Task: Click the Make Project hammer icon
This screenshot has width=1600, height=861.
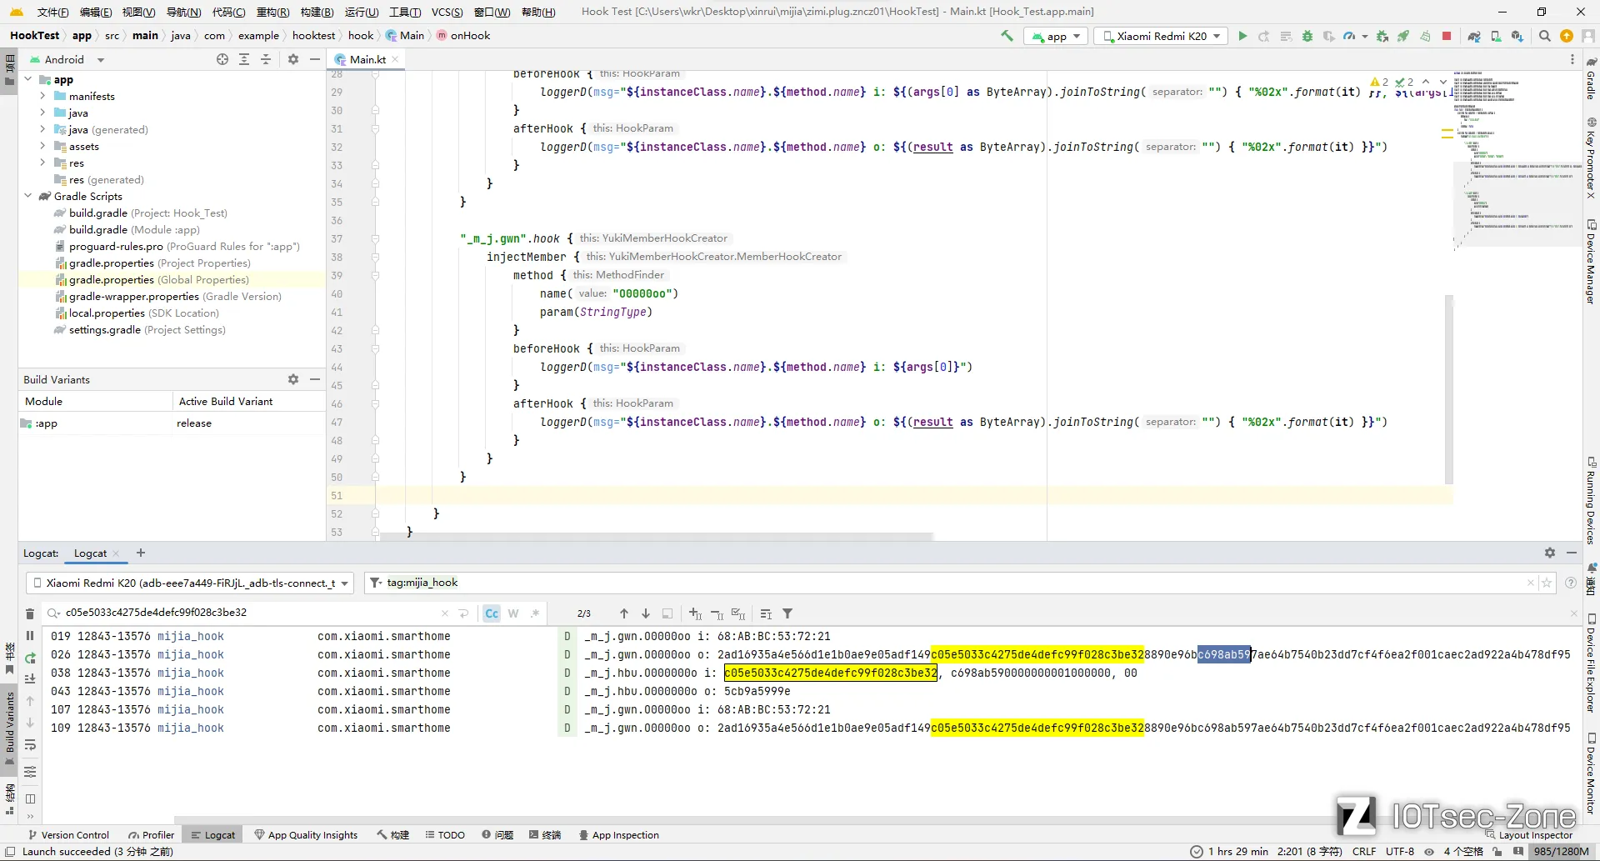Action: pyautogui.click(x=1007, y=36)
